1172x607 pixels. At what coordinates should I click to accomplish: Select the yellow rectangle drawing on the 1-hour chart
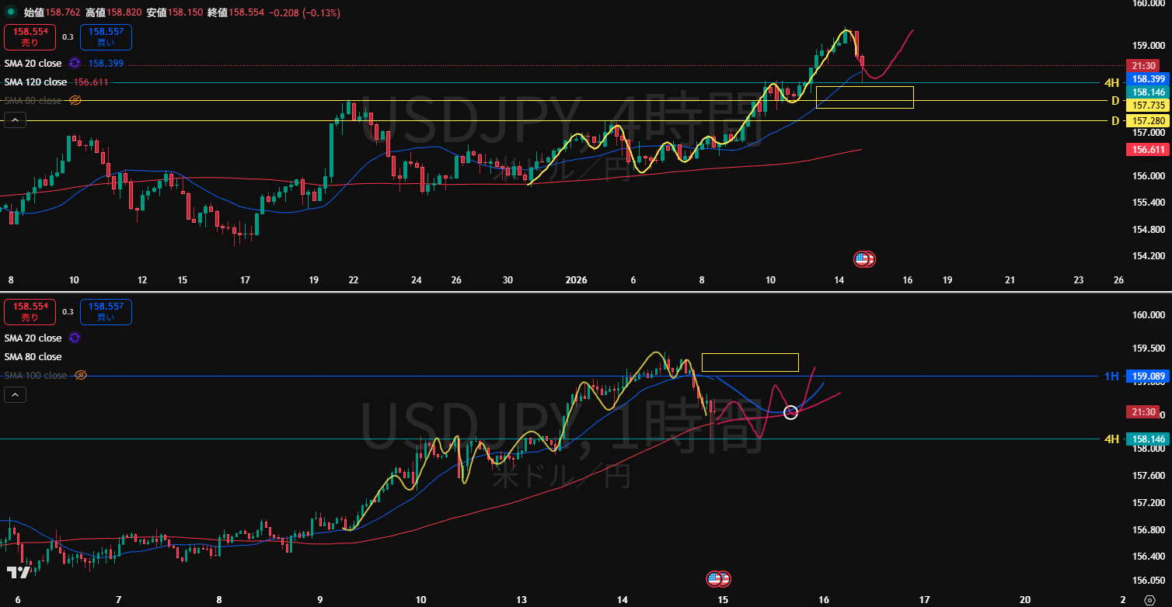click(x=750, y=354)
